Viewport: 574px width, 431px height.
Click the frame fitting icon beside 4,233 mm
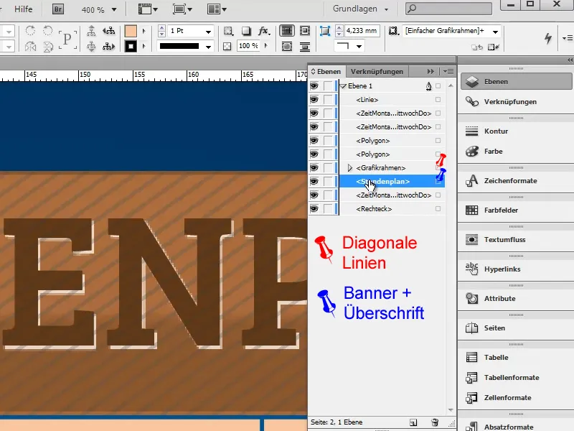point(325,31)
